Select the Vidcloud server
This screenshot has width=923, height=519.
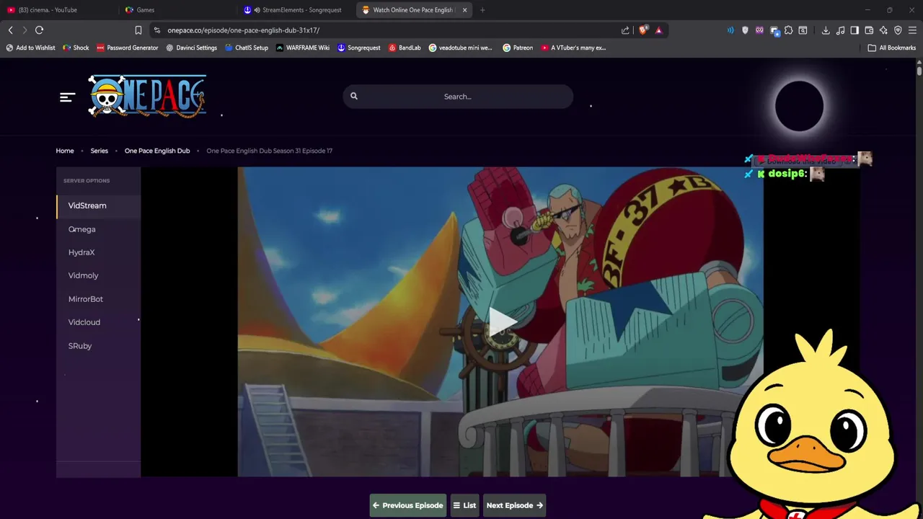tap(99, 322)
